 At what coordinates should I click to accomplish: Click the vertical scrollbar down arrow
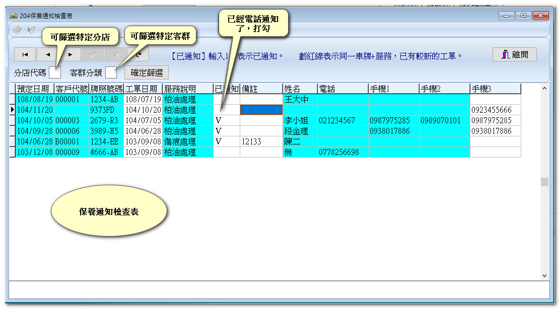544,276
